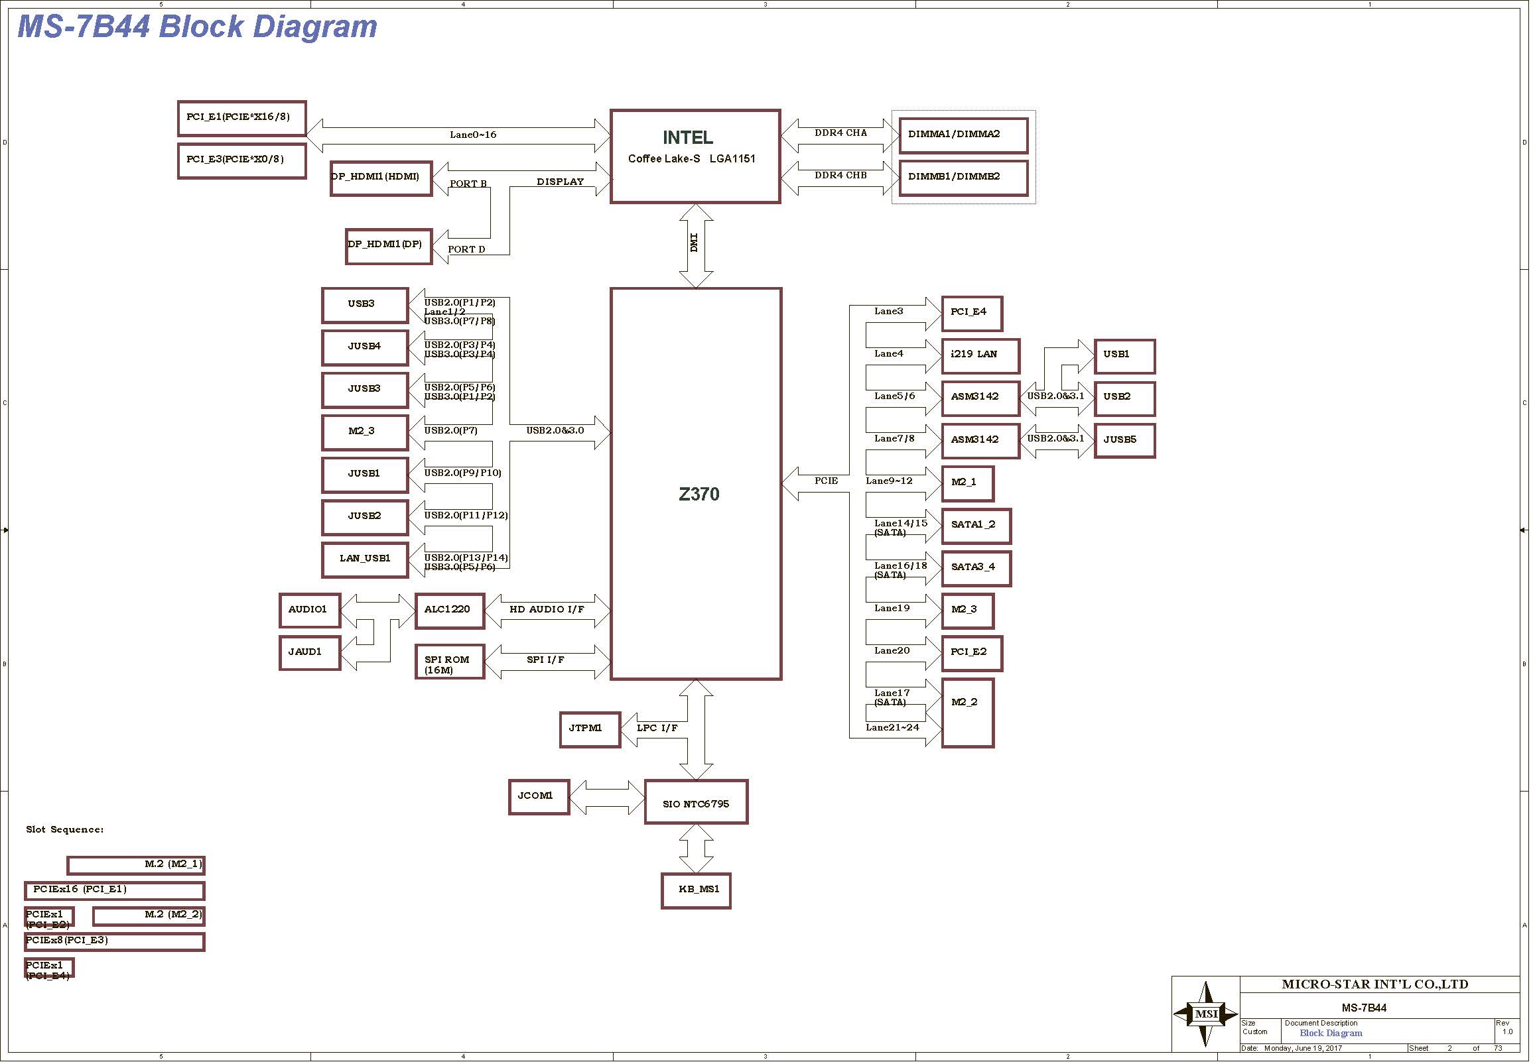Select the M2_3 block beside USB2.0(P7)
This screenshot has height=1062, width=1537.
point(366,434)
